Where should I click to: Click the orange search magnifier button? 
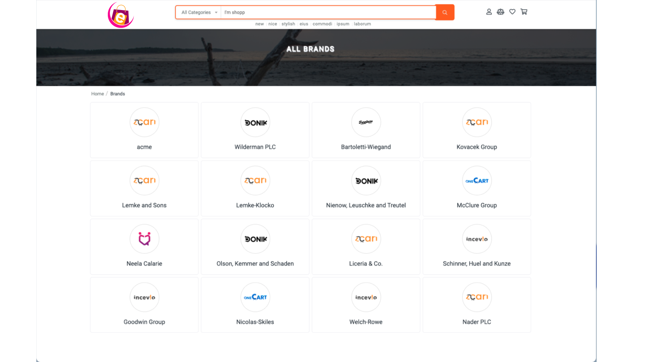click(x=445, y=12)
